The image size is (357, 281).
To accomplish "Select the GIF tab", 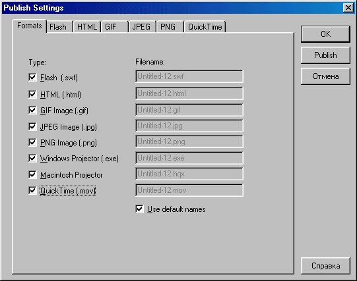I will click(x=115, y=27).
